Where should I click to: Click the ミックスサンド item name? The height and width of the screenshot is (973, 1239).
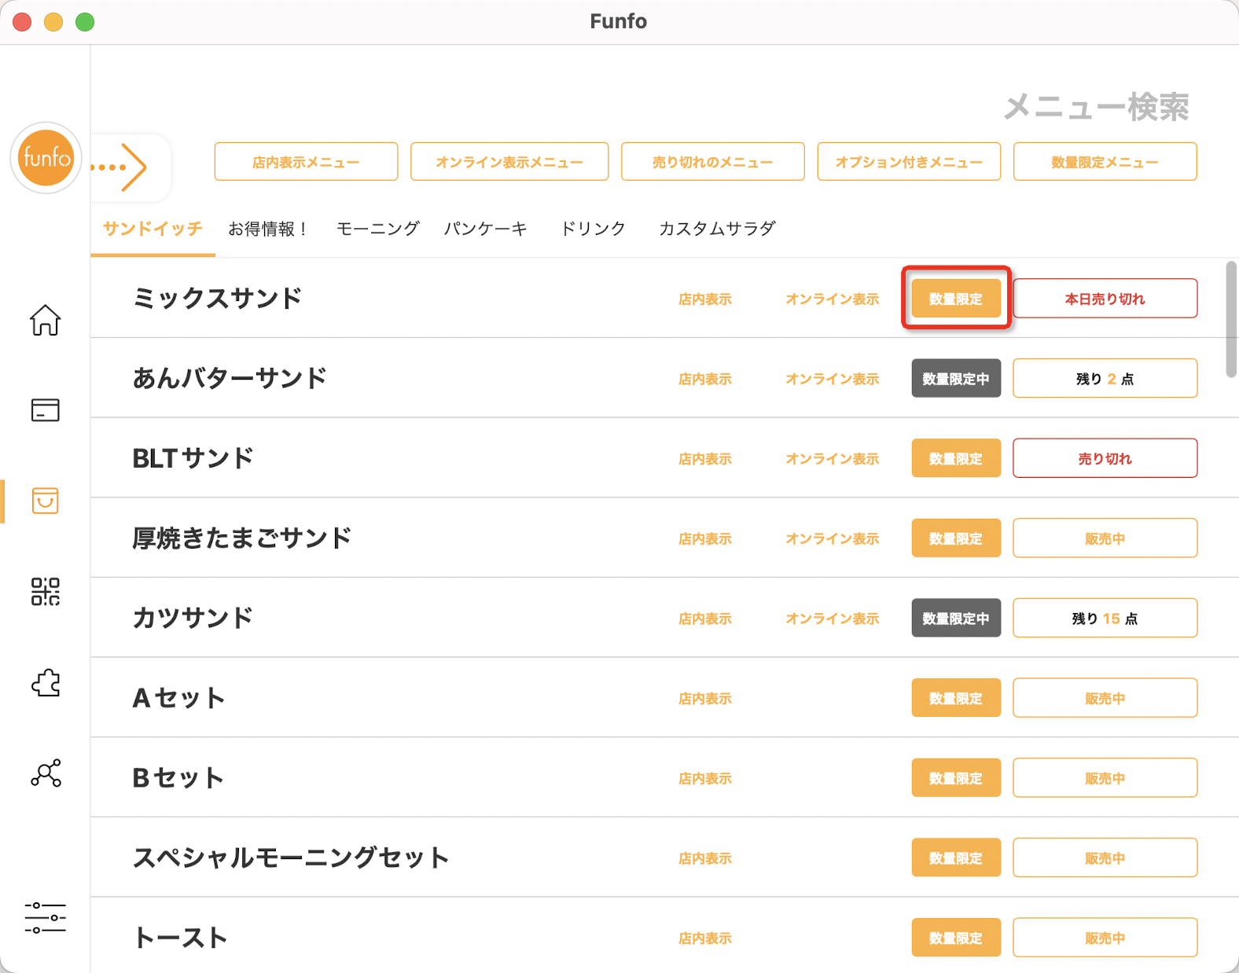218,299
